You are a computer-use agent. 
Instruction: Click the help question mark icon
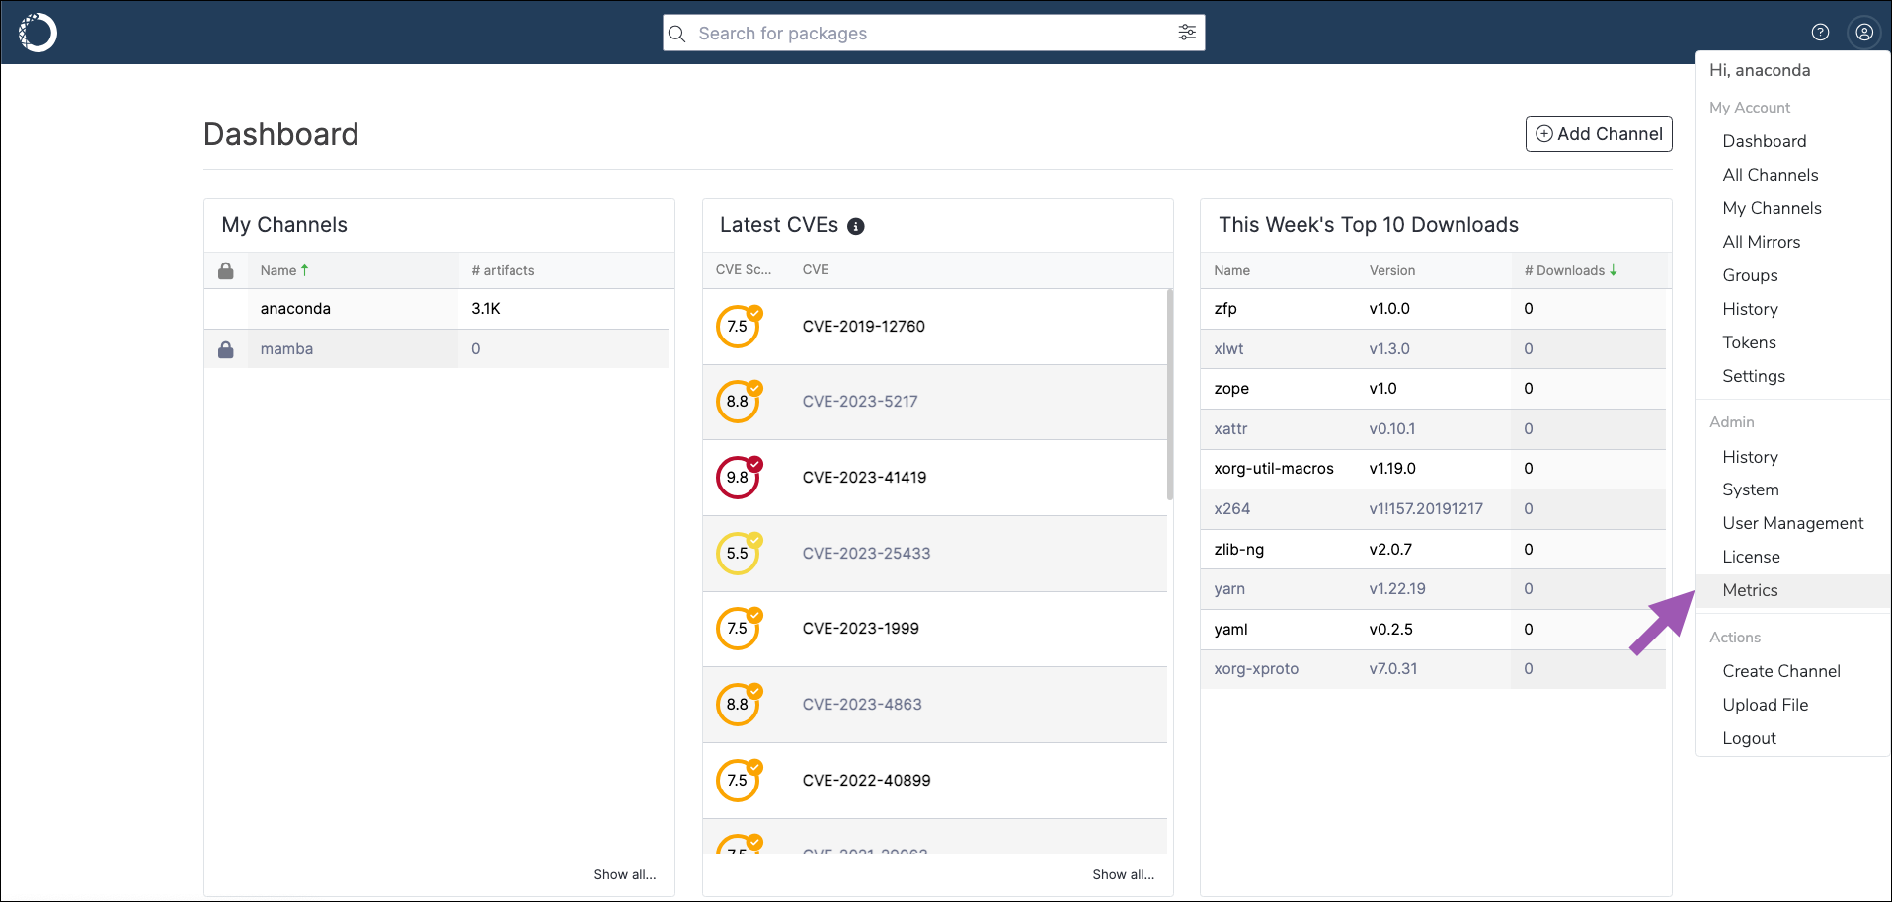1821,33
